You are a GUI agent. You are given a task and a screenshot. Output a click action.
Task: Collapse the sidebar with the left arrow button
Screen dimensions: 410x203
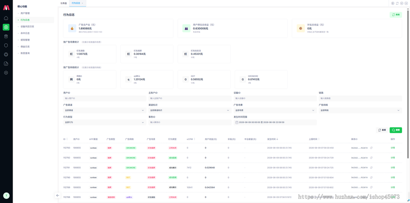[x=58, y=196]
